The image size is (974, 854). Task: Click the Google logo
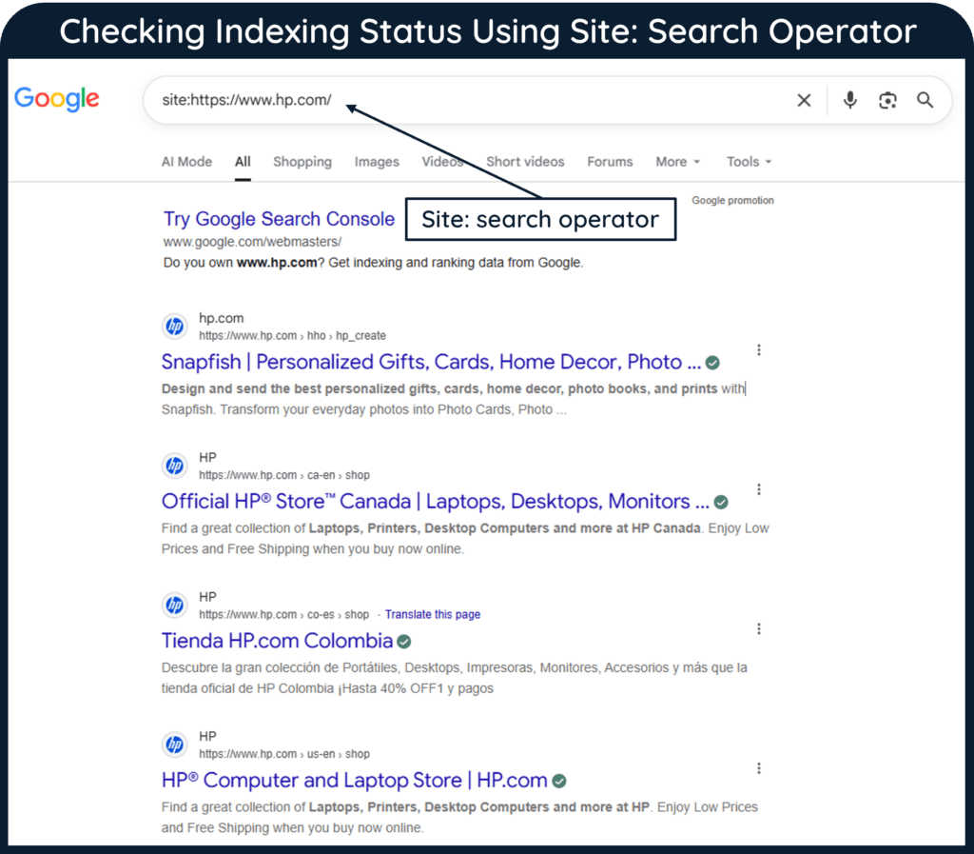click(x=56, y=99)
